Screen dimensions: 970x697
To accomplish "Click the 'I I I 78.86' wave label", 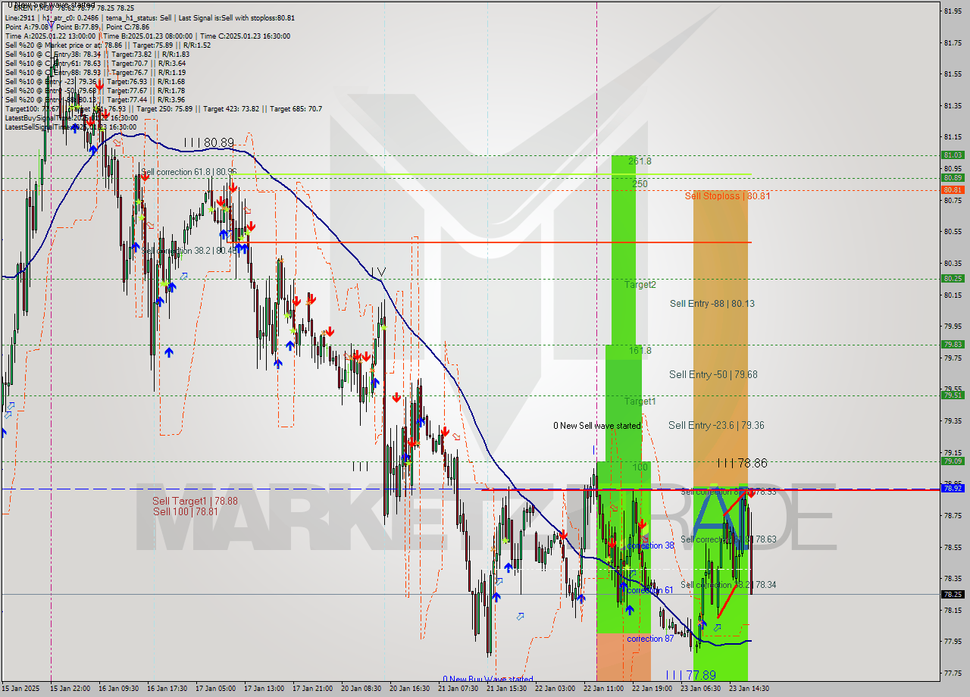I will pos(742,462).
